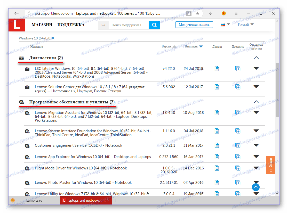Image resolution: width=288 pixels, height=213 pixels.
Task: Bookmark page with the star icon
Action: click(x=197, y=13)
